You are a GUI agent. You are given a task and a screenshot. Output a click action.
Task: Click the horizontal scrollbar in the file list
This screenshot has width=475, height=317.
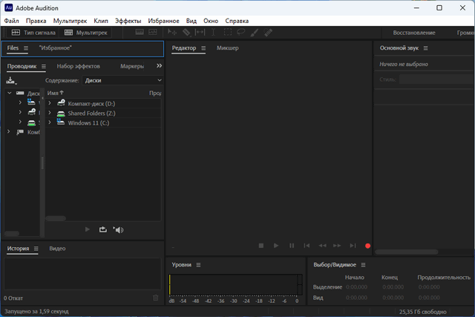pyautogui.click(x=56, y=218)
